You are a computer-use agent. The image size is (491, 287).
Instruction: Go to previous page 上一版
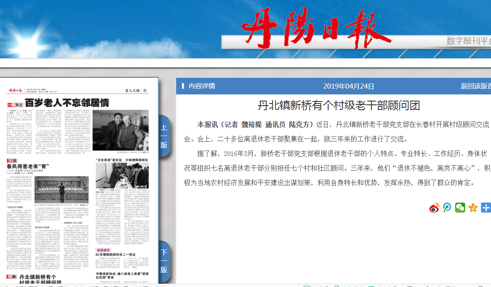[x=164, y=136]
